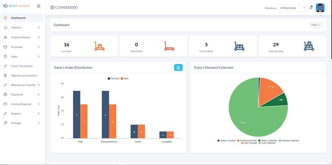Viewport: 332px width, 165px height.
Task: Click the Settings wrench icon
Action: (5, 123)
